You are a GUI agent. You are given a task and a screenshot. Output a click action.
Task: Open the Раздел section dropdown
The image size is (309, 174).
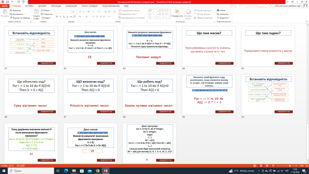tap(46, 18)
